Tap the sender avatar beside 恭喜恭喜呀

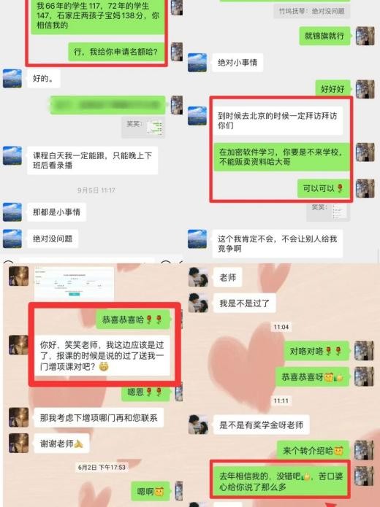(364, 376)
